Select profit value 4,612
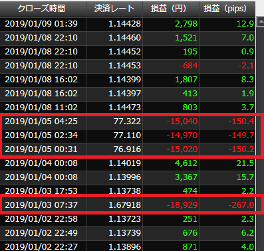The height and width of the screenshot is (251, 264). pyautogui.click(x=186, y=163)
